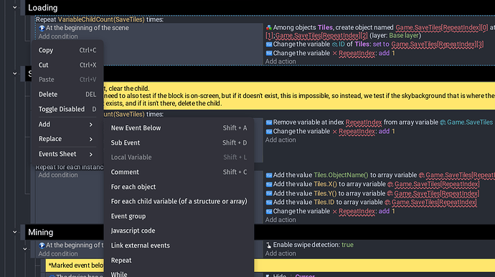Screen dimensions: 495x277
Task: Collapse the Loading event group chevron
Action: (15, 8)
